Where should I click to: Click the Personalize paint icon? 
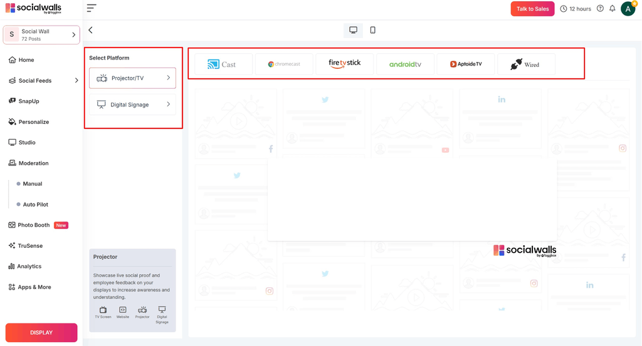pos(13,122)
